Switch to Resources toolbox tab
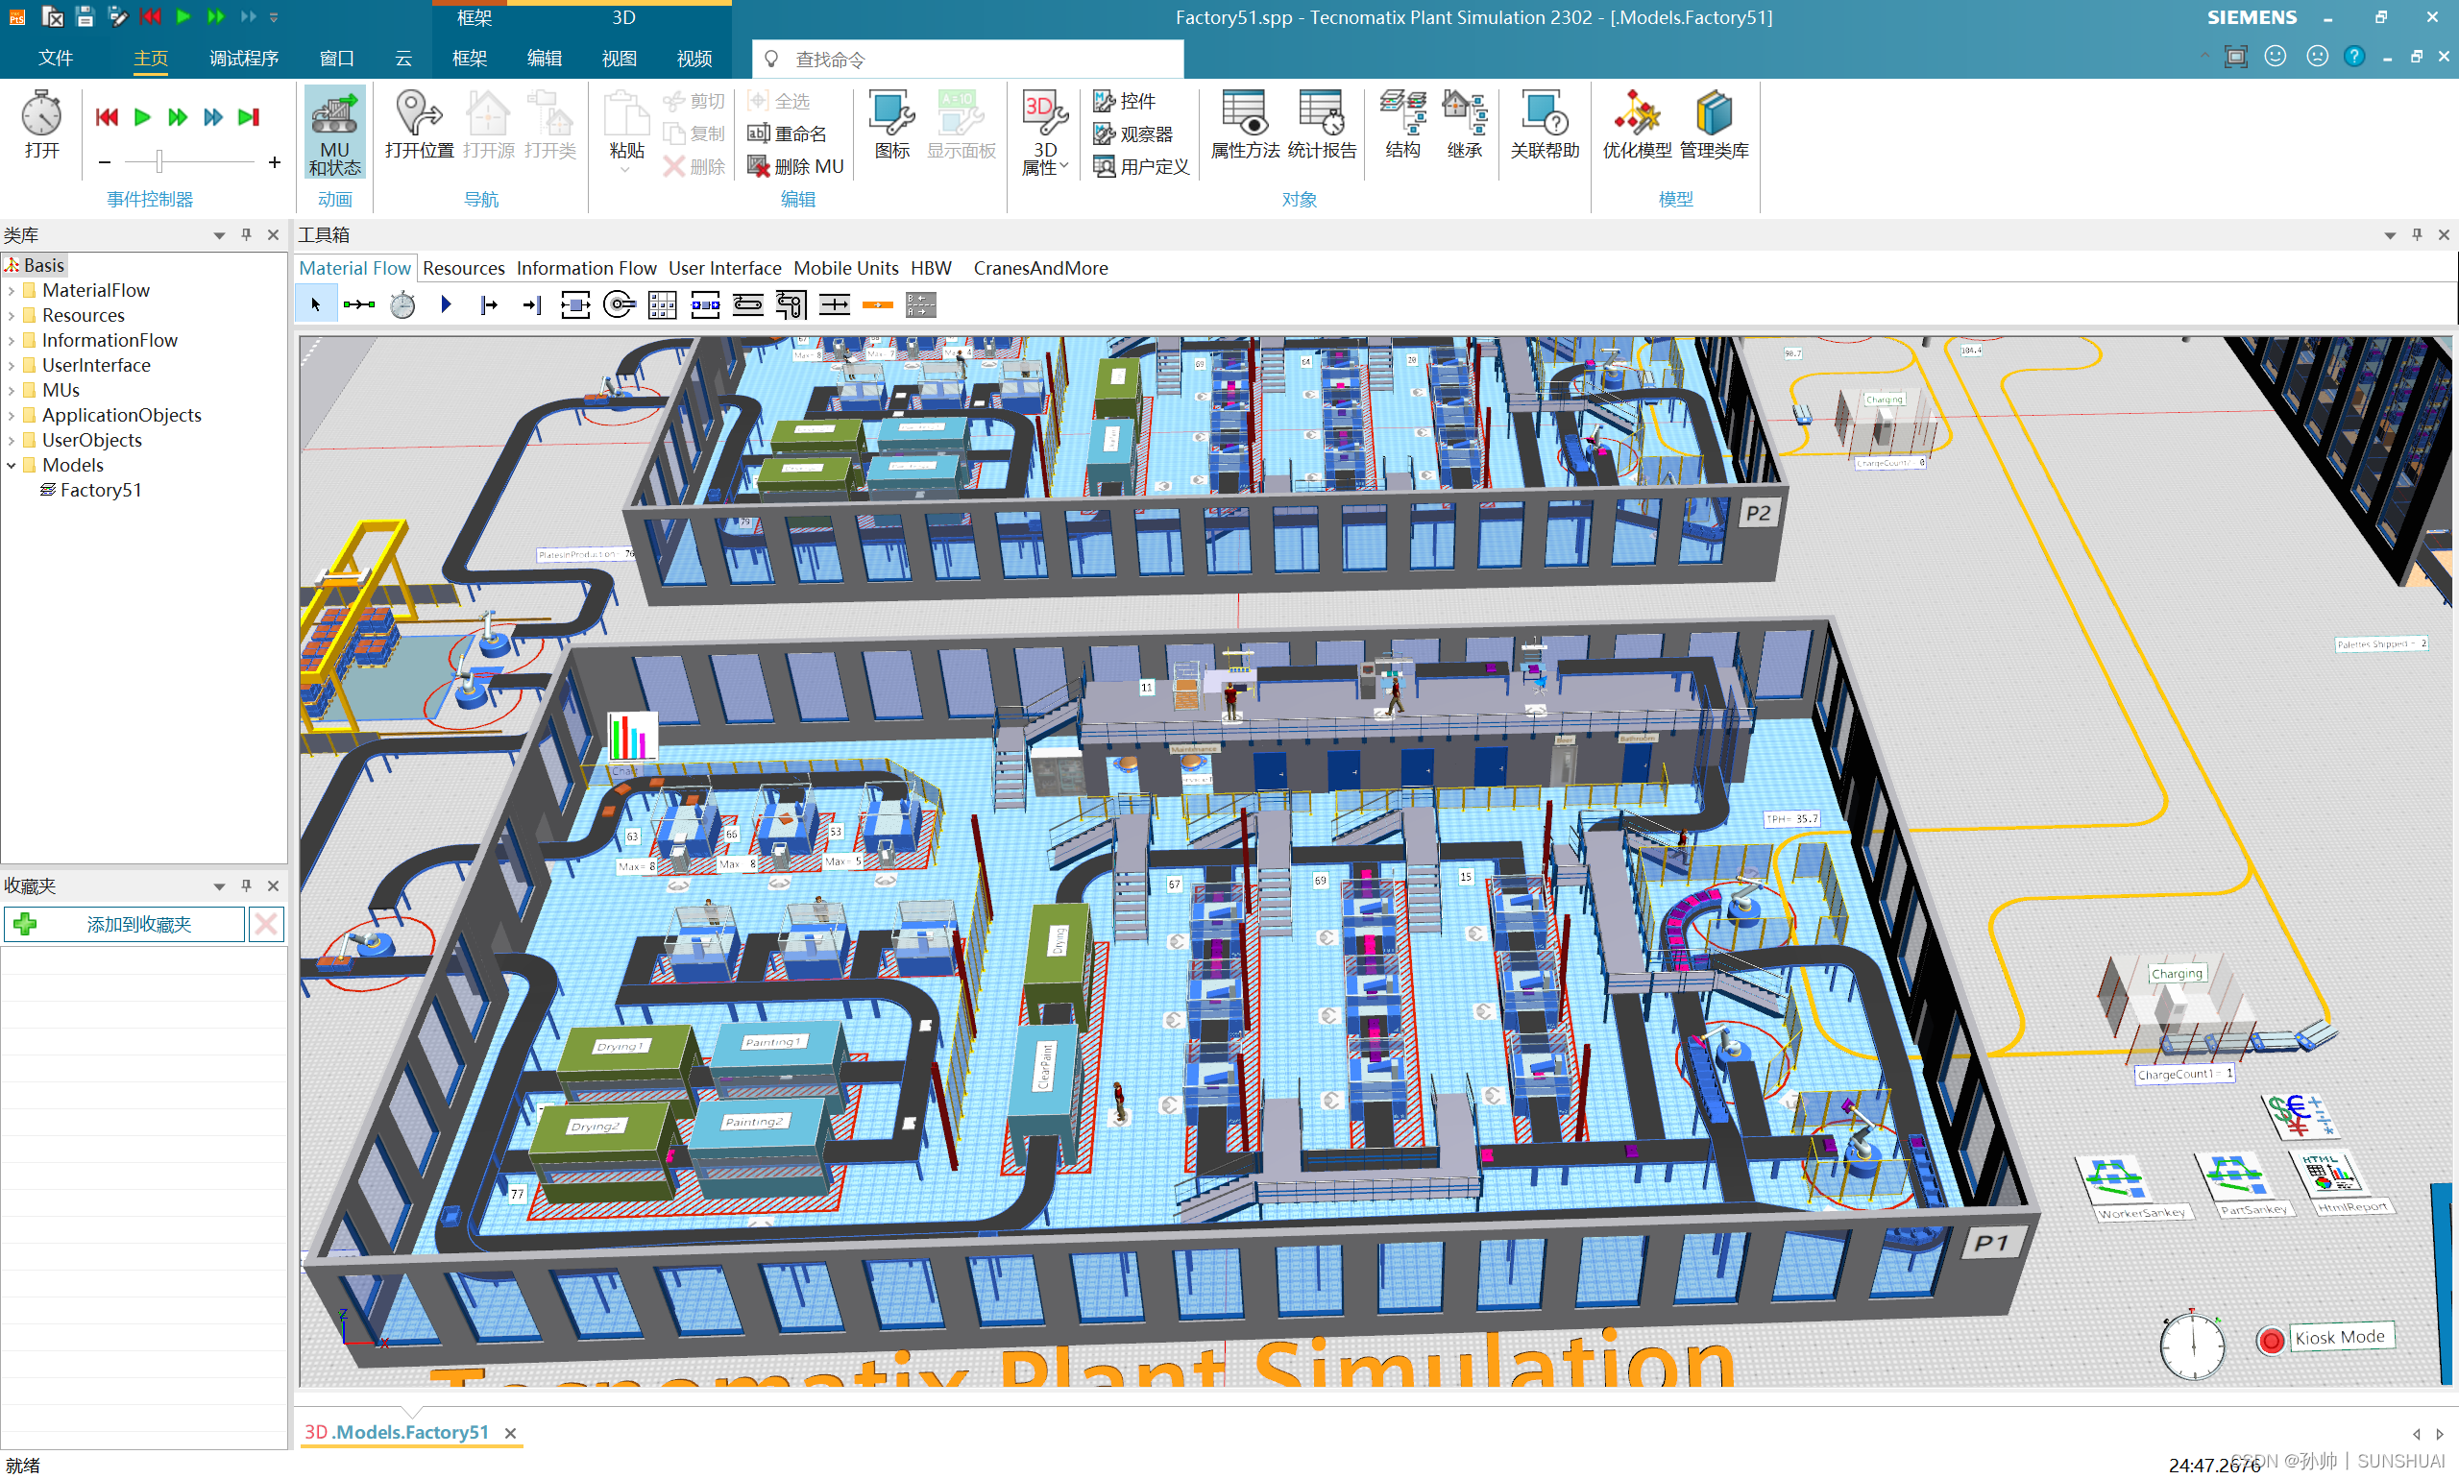 click(x=464, y=268)
